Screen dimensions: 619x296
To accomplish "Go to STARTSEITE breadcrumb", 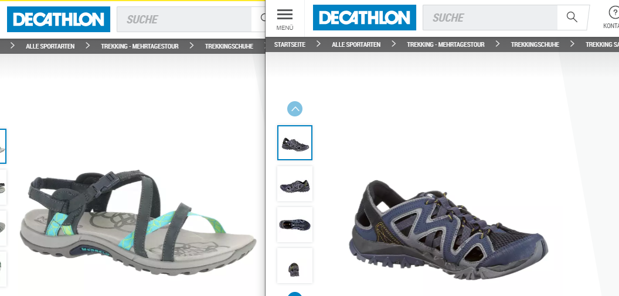I will 290,44.
